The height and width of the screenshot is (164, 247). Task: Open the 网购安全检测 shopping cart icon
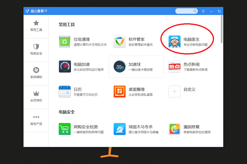(x=65, y=129)
